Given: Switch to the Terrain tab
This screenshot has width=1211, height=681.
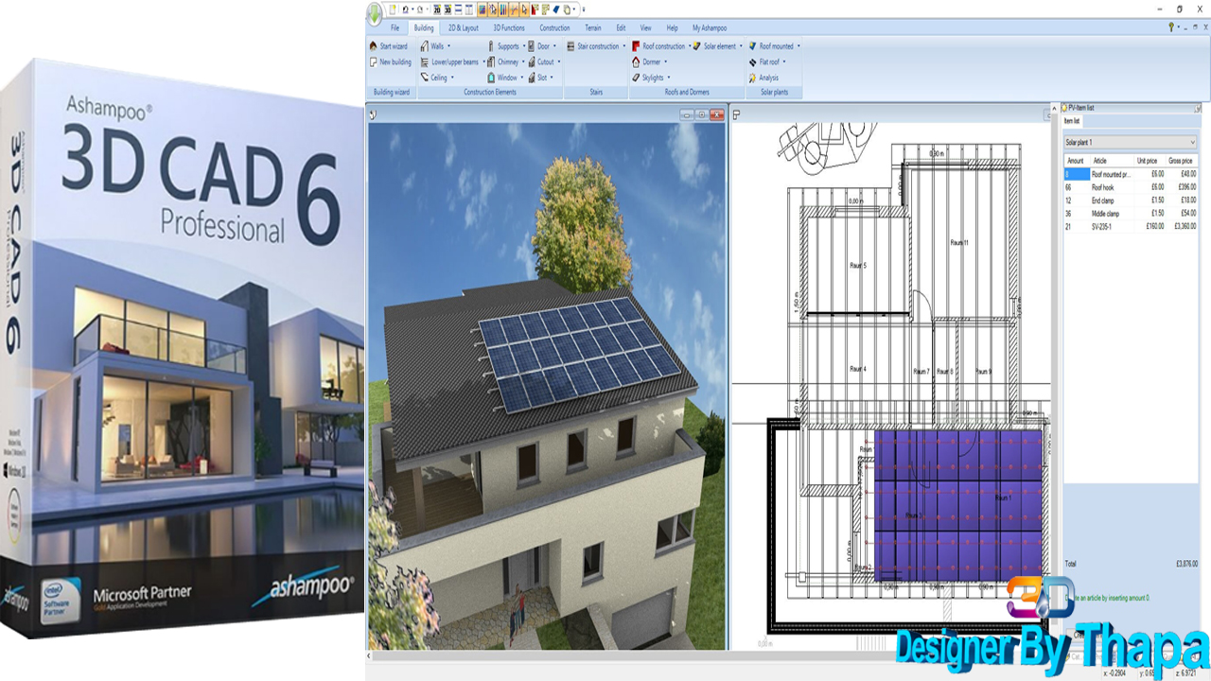Looking at the screenshot, I should pos(593,28).
